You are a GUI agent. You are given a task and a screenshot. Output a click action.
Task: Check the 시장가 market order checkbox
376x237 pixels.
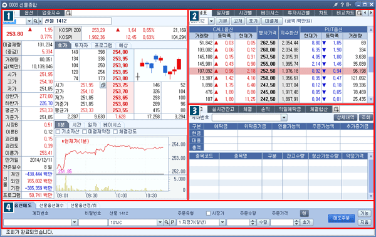click(x=209, y=213)
